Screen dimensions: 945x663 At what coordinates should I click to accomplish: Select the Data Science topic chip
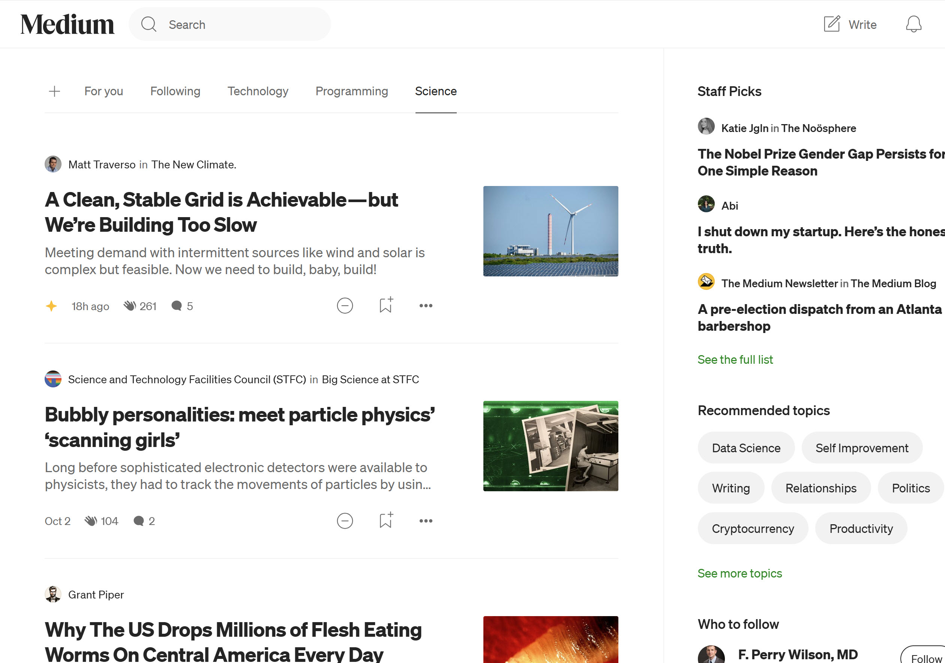pos(745,448)
